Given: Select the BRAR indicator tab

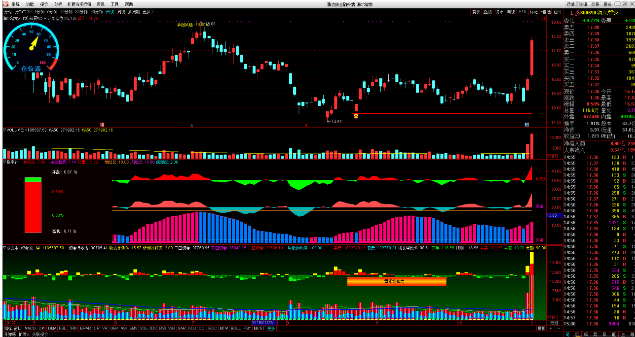Looking at the screenshot, I should point(85,328).
